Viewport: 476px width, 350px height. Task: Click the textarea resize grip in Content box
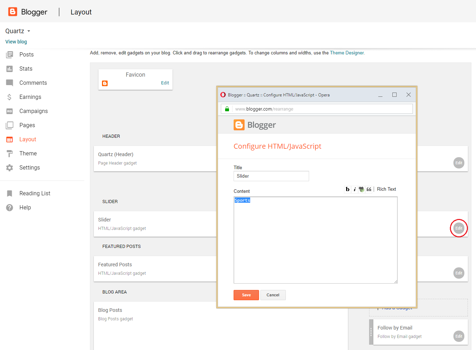tap(396, 281)
